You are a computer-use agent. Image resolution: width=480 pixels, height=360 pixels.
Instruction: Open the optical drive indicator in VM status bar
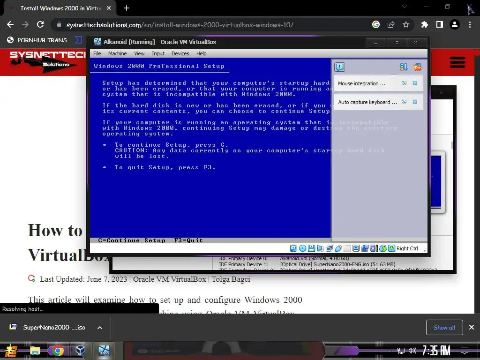pyautogui.click(x=302, y=248)
